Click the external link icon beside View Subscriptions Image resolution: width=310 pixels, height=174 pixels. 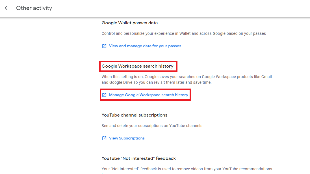(x=104, y=138)
